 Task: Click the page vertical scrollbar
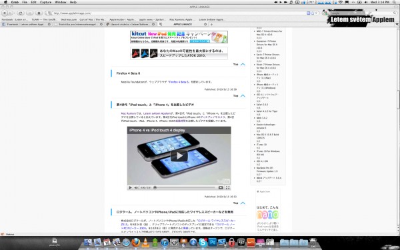398,99
